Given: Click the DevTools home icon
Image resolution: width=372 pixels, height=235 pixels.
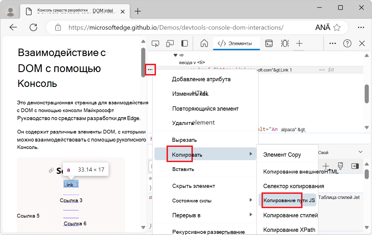Looking at the screenshot, I should click(204, 43).
